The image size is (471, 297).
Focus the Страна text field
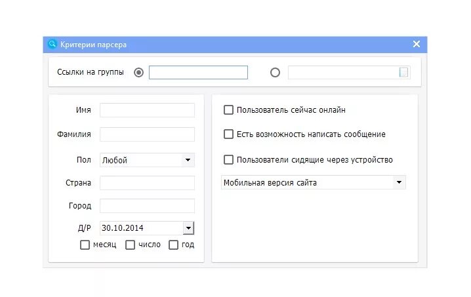click(147, 182)
